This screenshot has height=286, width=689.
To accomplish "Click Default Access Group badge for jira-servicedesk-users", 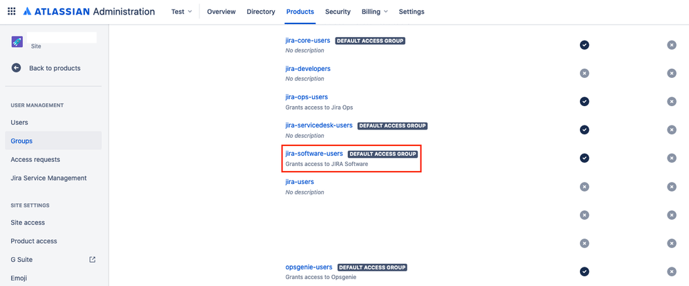I will pyautogui.click(x=392, y=125).
